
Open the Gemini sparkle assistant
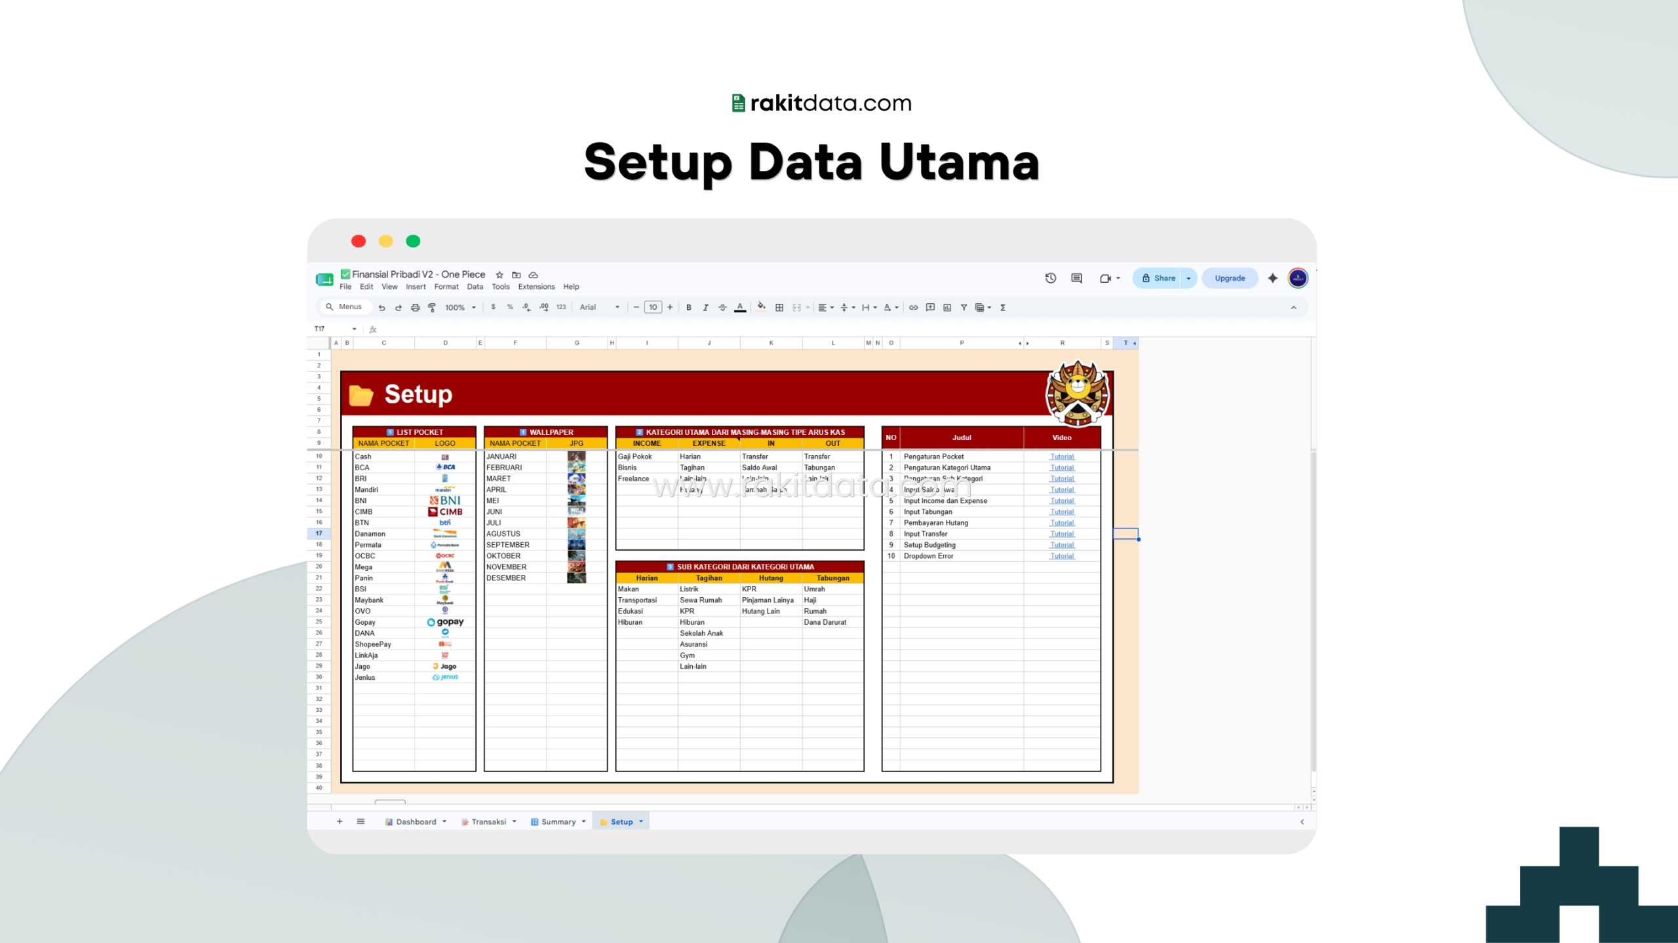(x=1273, y=278)
